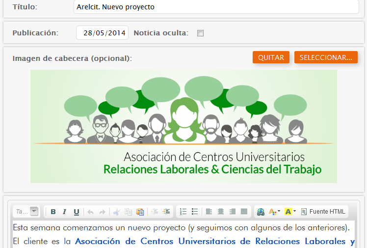
Task: Click into the Título text field
Action: [x=216, y=7]
